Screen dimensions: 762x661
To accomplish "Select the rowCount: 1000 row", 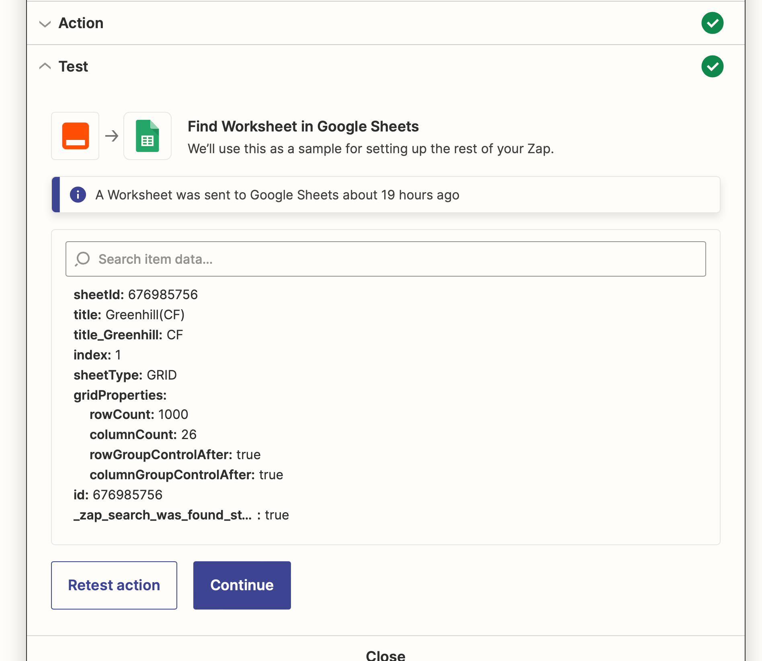I will coord(139,415).
